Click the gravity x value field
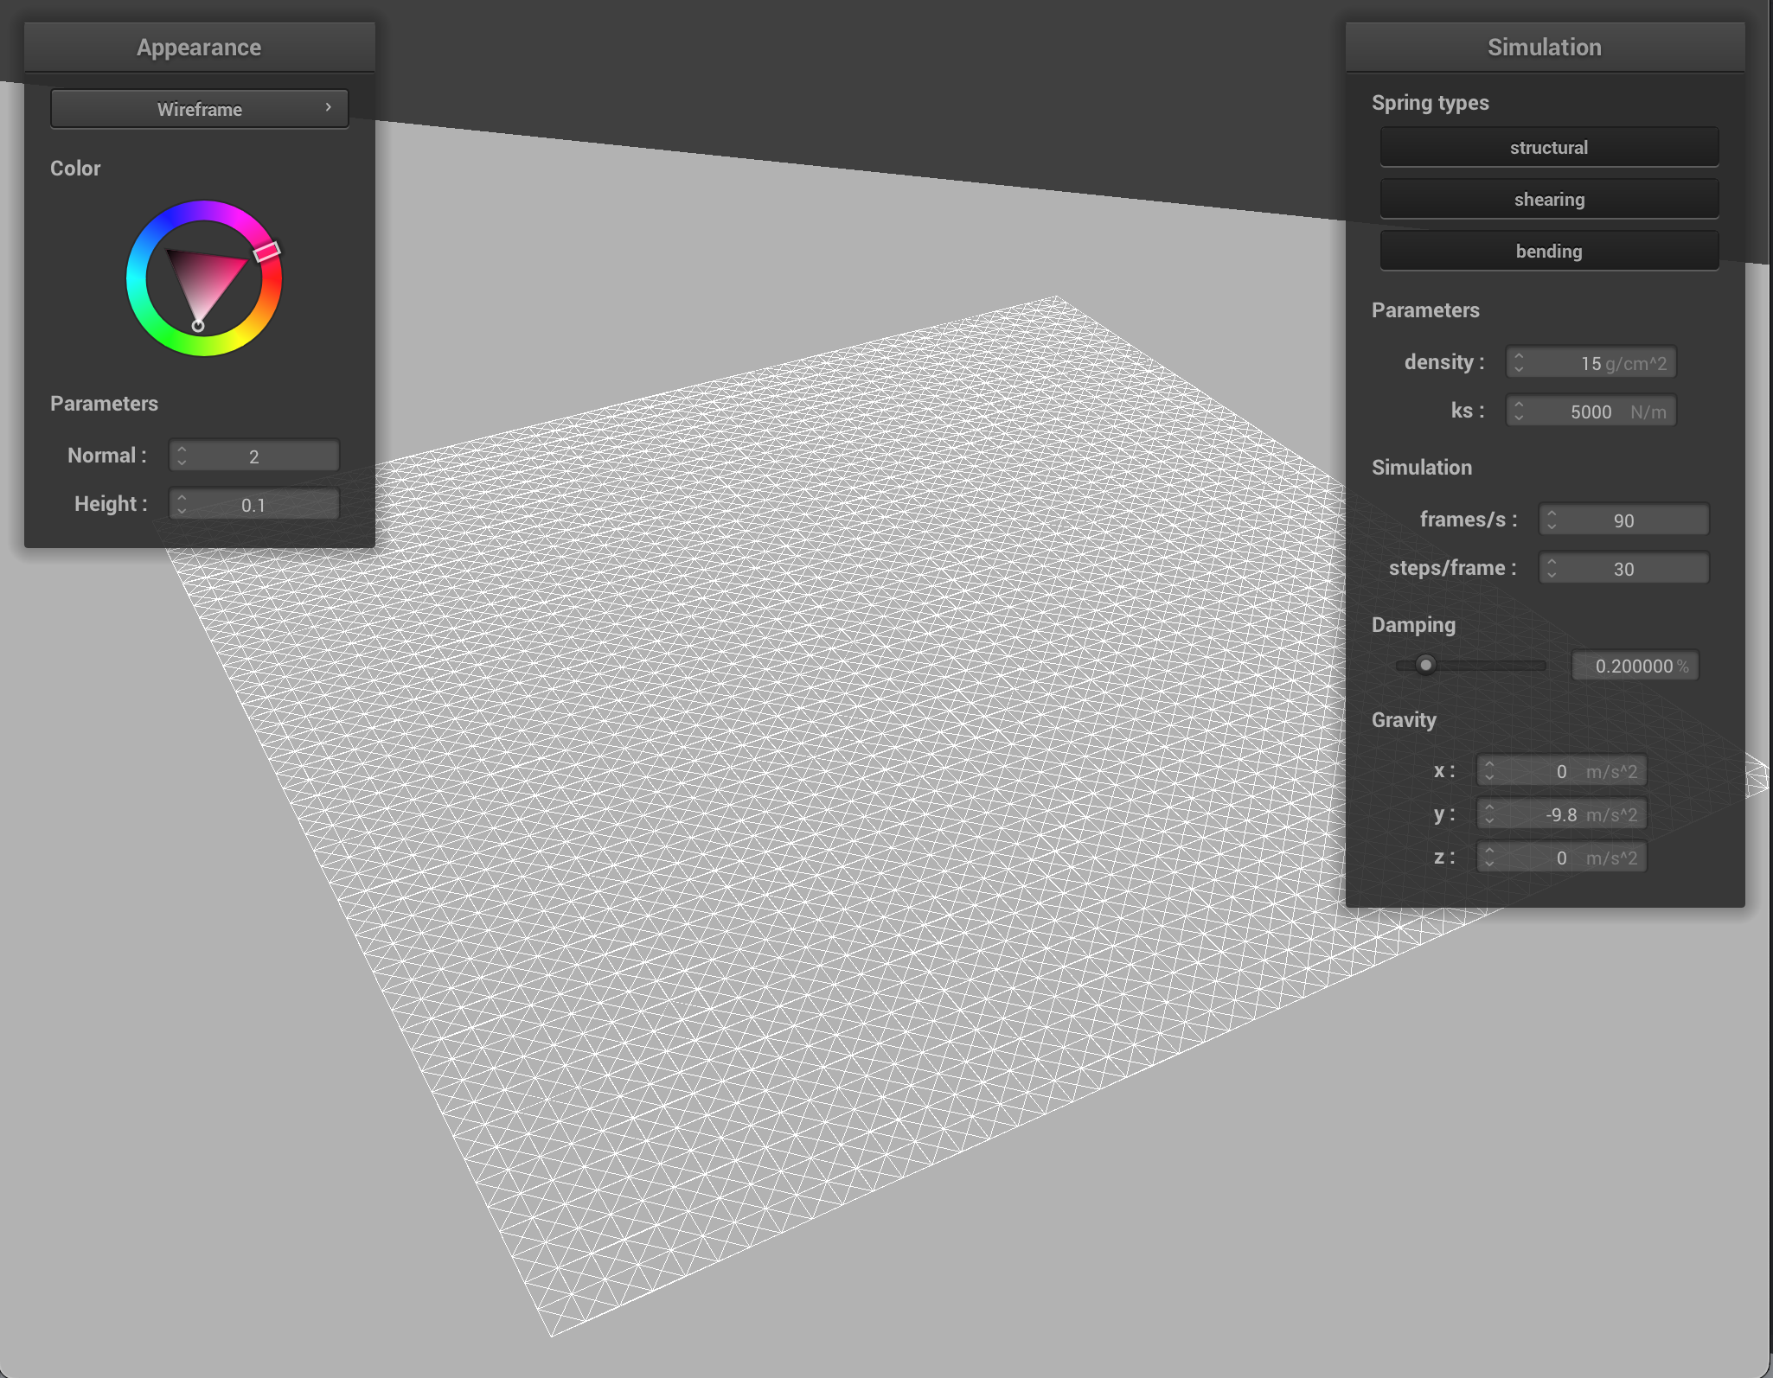This screenshot has height=1378, width=1773. tap(1562, 770)
